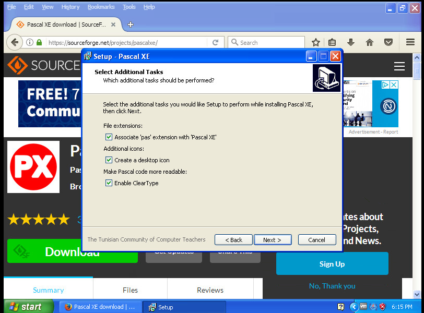The image size is (424, 313).
Task: Click 'Advertisement - Report' link
Action: (x=373, y=132)
